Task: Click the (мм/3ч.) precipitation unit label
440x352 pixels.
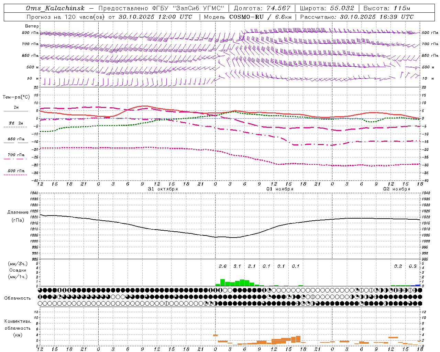Action: click(18, 264)
